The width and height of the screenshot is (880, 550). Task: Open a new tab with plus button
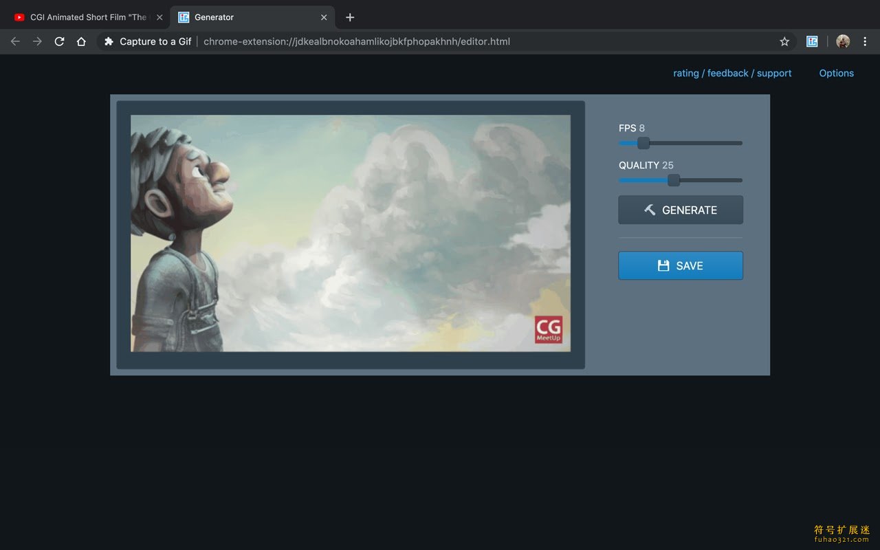350,17
